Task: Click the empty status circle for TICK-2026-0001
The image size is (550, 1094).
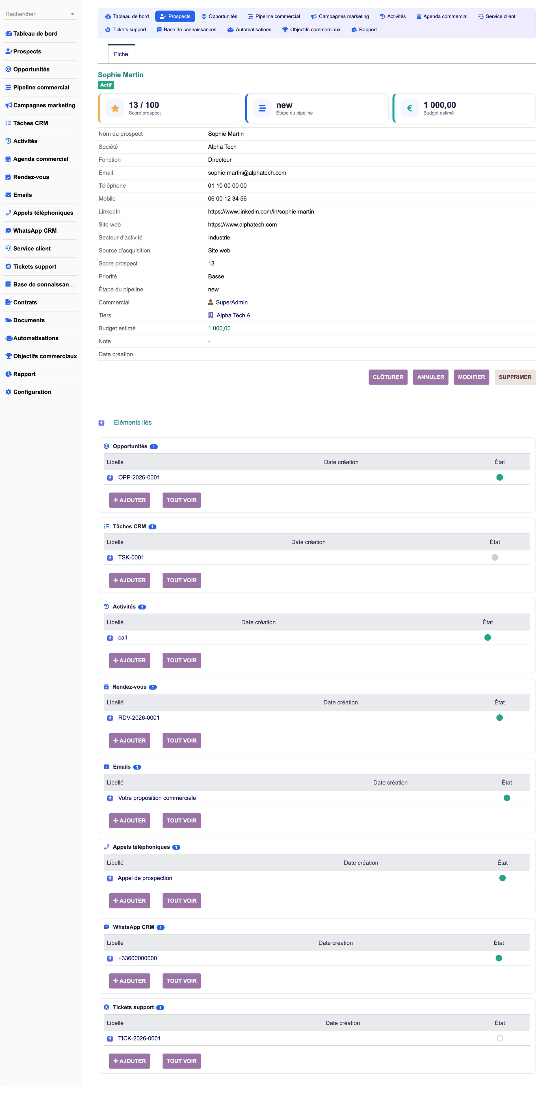Action: coord(500,1038)
